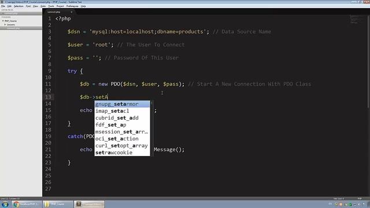The height and width of the screenshot is (208, 370).
Task: Click Sublime Text title bar icon
Action: click(2, 2)
